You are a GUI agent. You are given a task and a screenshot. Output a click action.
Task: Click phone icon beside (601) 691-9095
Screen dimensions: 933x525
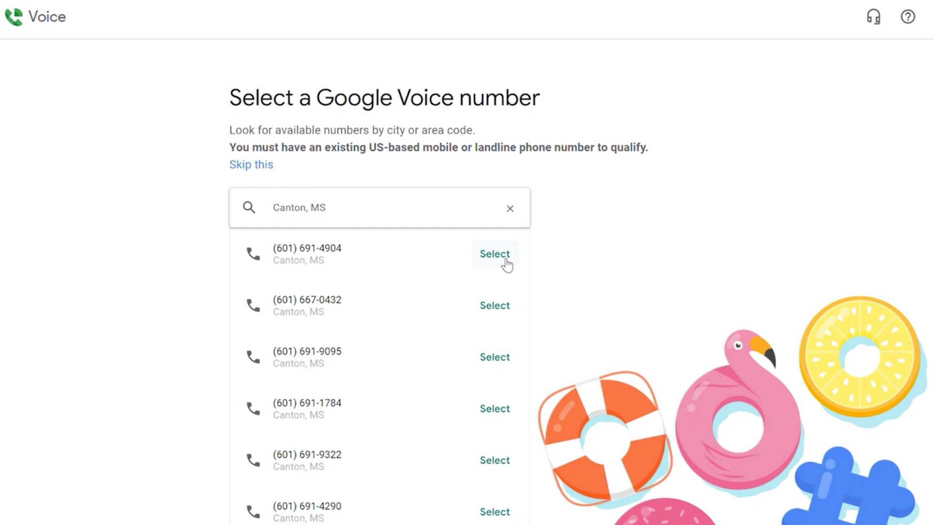pos(253,357)
